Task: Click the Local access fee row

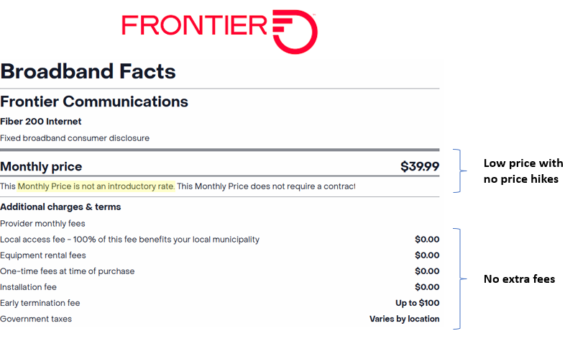Action: 220,240
